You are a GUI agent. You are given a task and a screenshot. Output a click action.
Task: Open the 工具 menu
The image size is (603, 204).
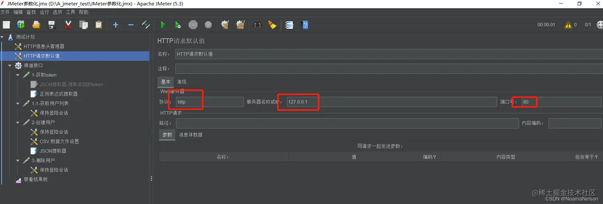(x=70, y=12)
